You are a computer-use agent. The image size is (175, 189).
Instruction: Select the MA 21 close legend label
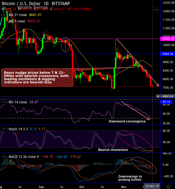pos(18,15)
